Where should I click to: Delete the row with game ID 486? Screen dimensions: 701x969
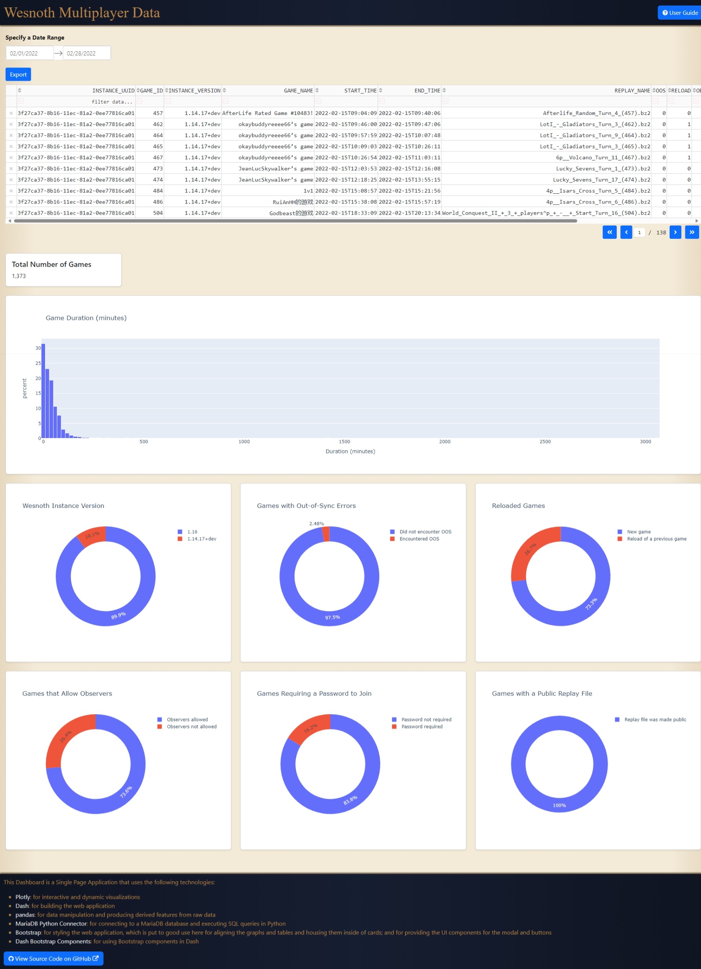[x=11, y=202]
